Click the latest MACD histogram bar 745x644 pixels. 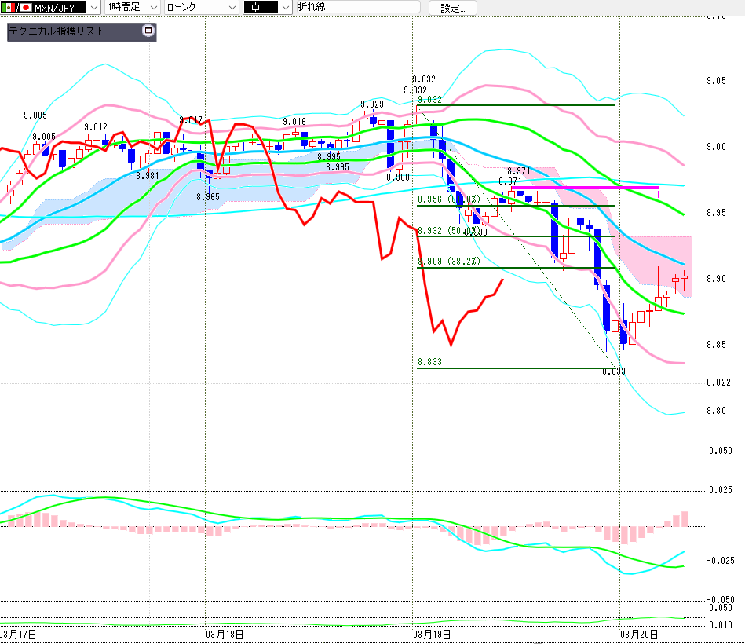(685, 518)
